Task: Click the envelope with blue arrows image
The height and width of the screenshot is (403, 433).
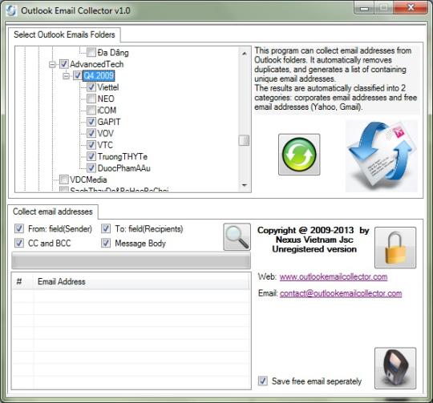Action: tap(382, 156)
